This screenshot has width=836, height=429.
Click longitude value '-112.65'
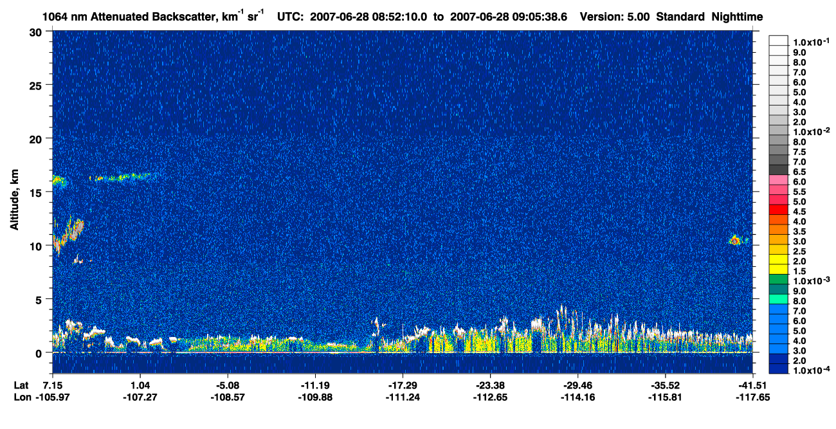(x=490, y=397)
